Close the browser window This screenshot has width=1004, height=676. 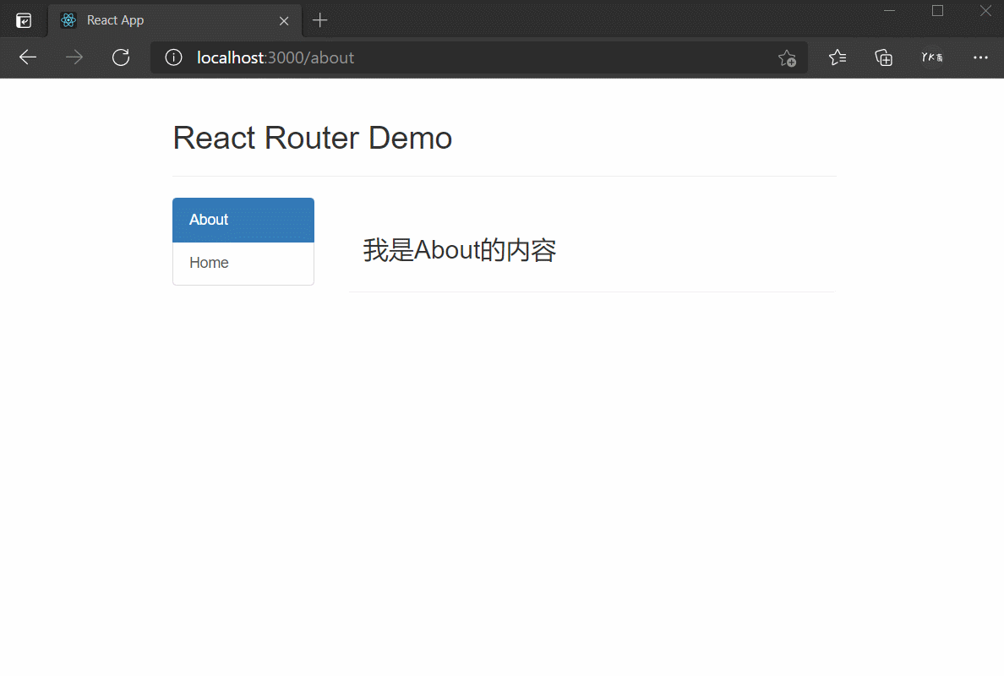pos(985,11)
